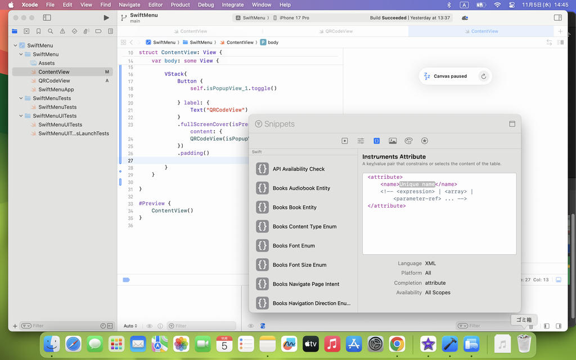576x360 pixels.
Task: Toggle the right inspector panel
Action: [558, 18]
